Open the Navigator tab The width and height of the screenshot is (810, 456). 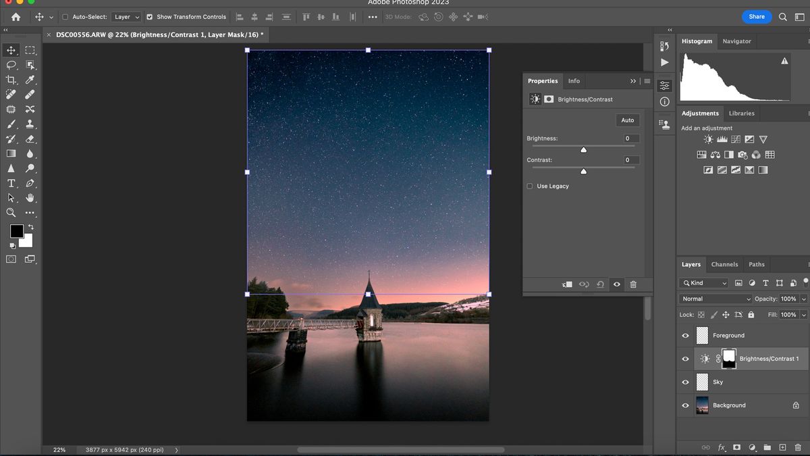click(736, 41)
